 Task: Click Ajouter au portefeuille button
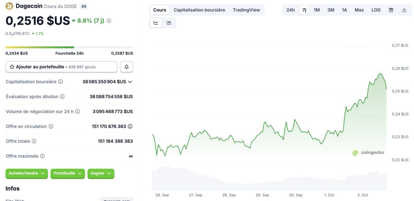pos(61,67)
